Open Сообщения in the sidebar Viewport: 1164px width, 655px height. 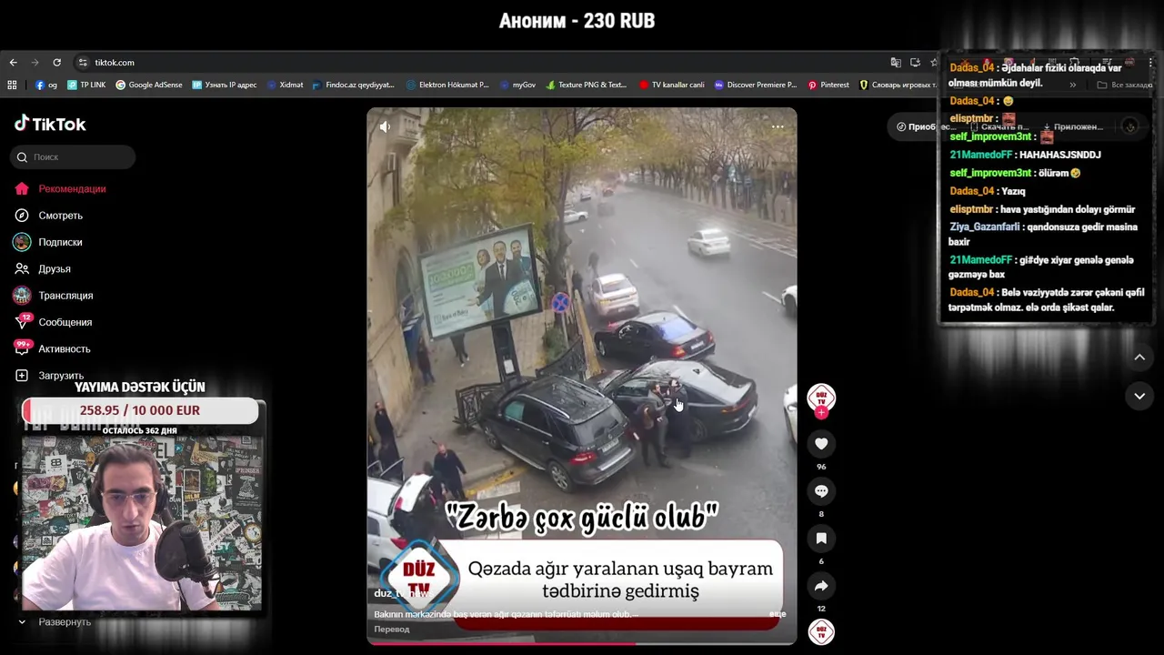[53, 322]
